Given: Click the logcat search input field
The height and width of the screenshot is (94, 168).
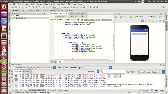Looking at the screenshot, I should pyautogui.click(x=113, y=72).
